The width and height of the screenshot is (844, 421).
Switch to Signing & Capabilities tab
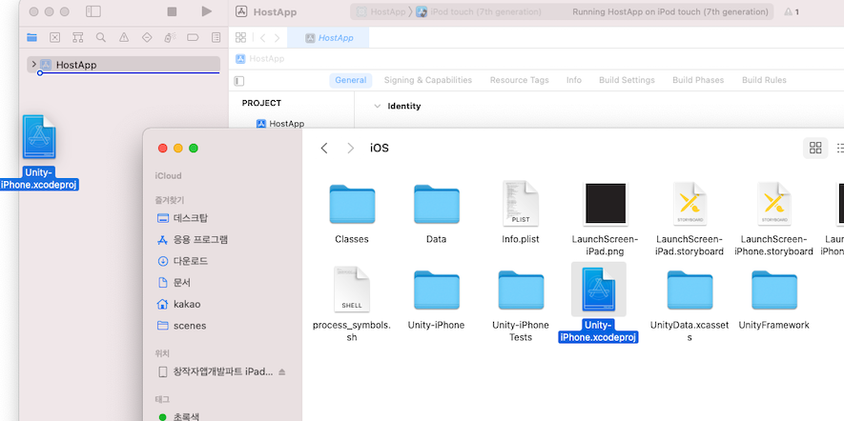[428, 80]
